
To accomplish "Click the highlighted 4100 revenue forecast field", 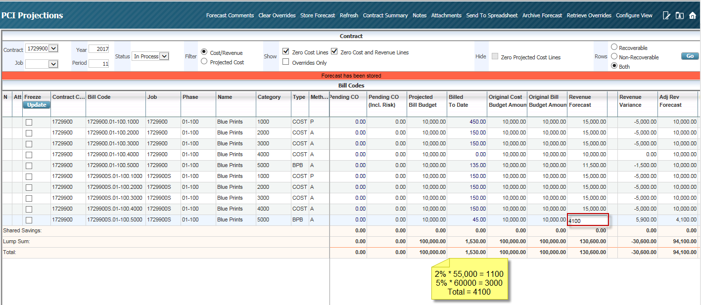I will tap(587, 219).
